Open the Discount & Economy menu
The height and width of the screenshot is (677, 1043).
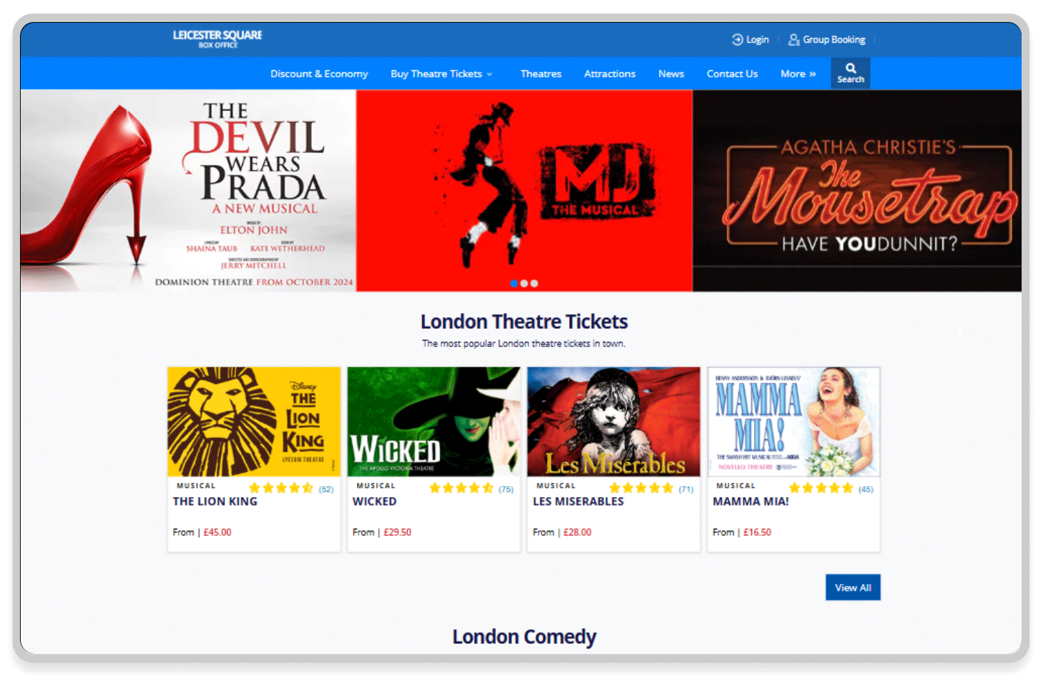(x=319, y=74)
